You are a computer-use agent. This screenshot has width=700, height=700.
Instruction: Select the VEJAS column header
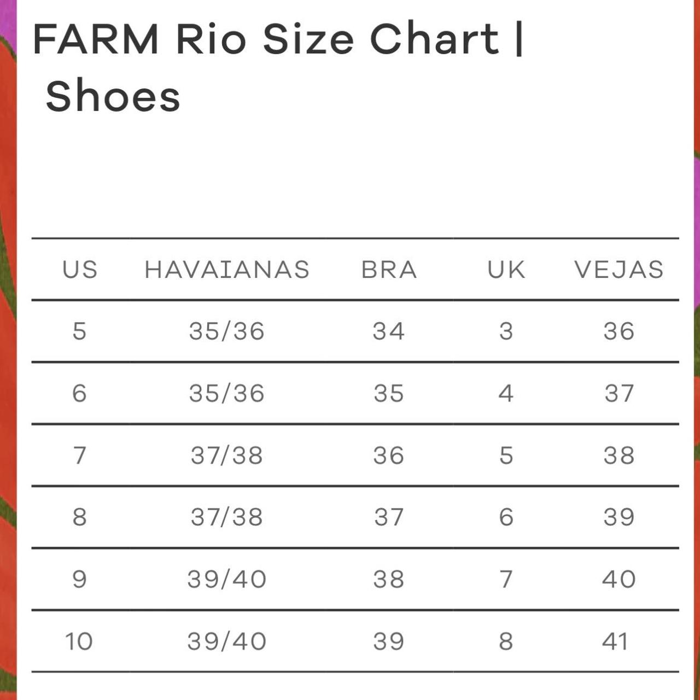tap(619, 270)
